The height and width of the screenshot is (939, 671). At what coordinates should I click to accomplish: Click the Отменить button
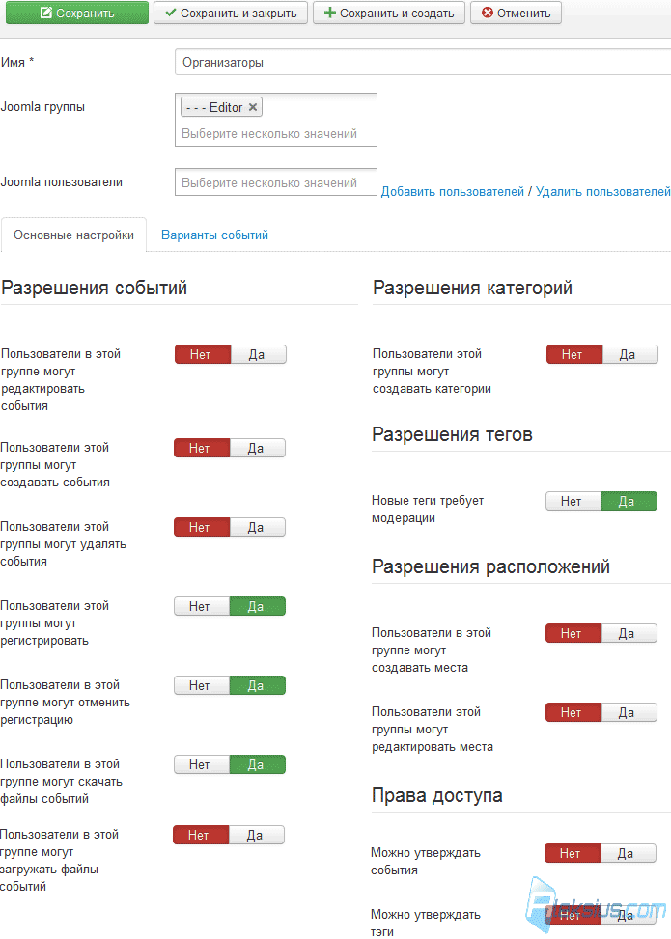click(516, 13)
